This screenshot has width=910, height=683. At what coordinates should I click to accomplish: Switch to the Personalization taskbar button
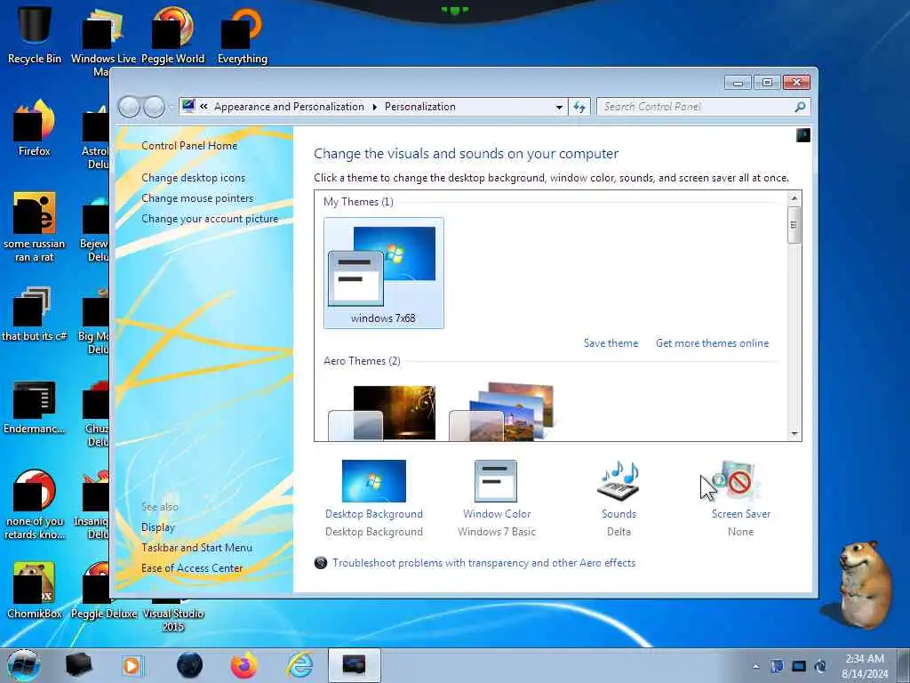[x=355, y=665]
